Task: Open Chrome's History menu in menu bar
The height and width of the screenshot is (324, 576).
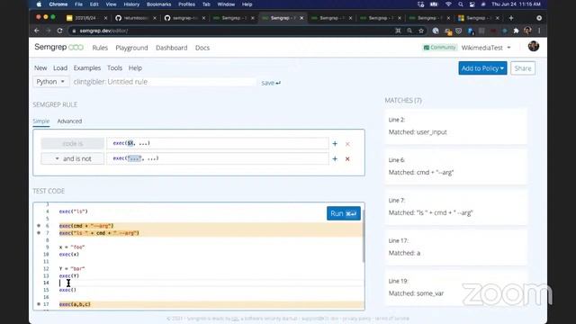Action: point(131,4)
